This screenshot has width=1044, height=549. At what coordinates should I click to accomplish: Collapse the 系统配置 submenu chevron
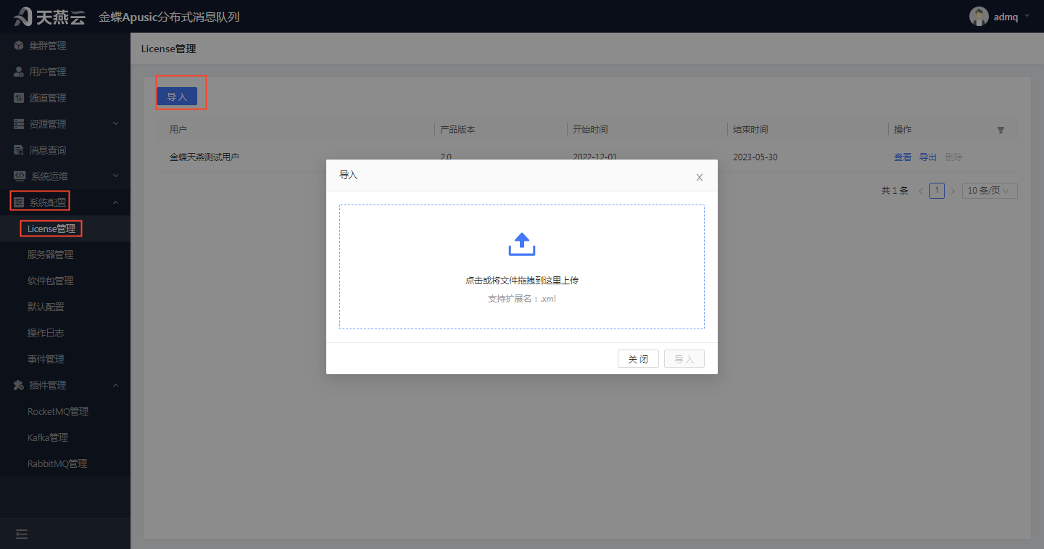116,202
